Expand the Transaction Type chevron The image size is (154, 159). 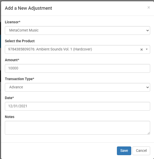pyautogui.click(x=148, y=87)
